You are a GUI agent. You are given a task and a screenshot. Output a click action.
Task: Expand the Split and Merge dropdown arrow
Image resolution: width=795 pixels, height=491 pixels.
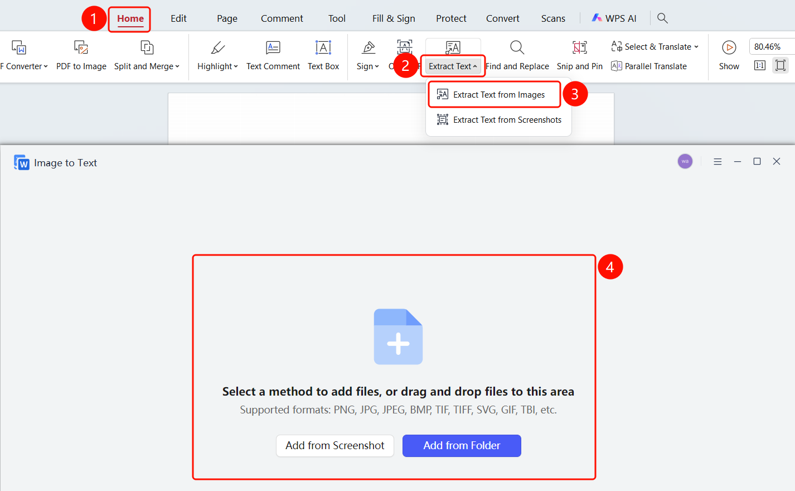click(177, 66)
